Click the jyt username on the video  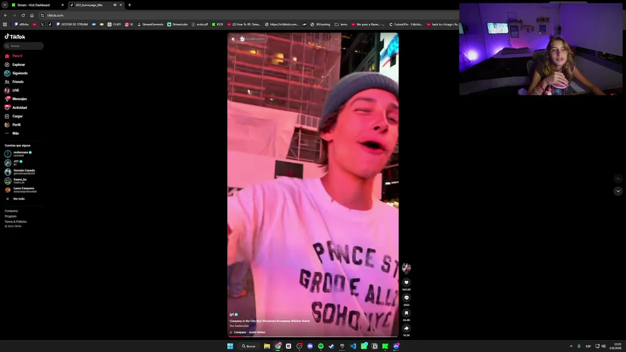click(x=232, y=315)
